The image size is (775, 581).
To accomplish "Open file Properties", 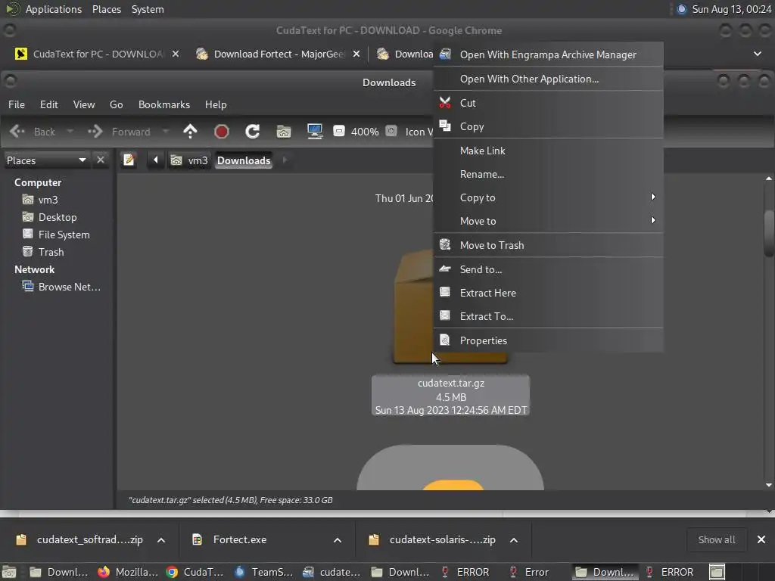I will (x=548, y=340).
